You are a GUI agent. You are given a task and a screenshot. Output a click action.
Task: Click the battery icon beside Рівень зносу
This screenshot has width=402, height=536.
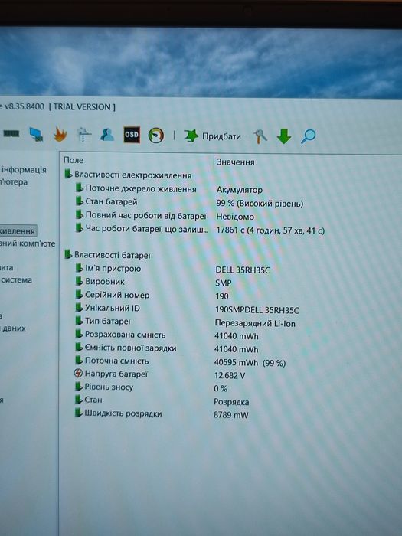coord(79,386)
